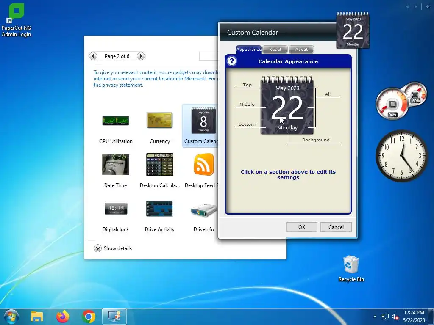The height and width of the screenshot is (325, 434).
Task: Edit the All section label
Action: pos(328,94)
